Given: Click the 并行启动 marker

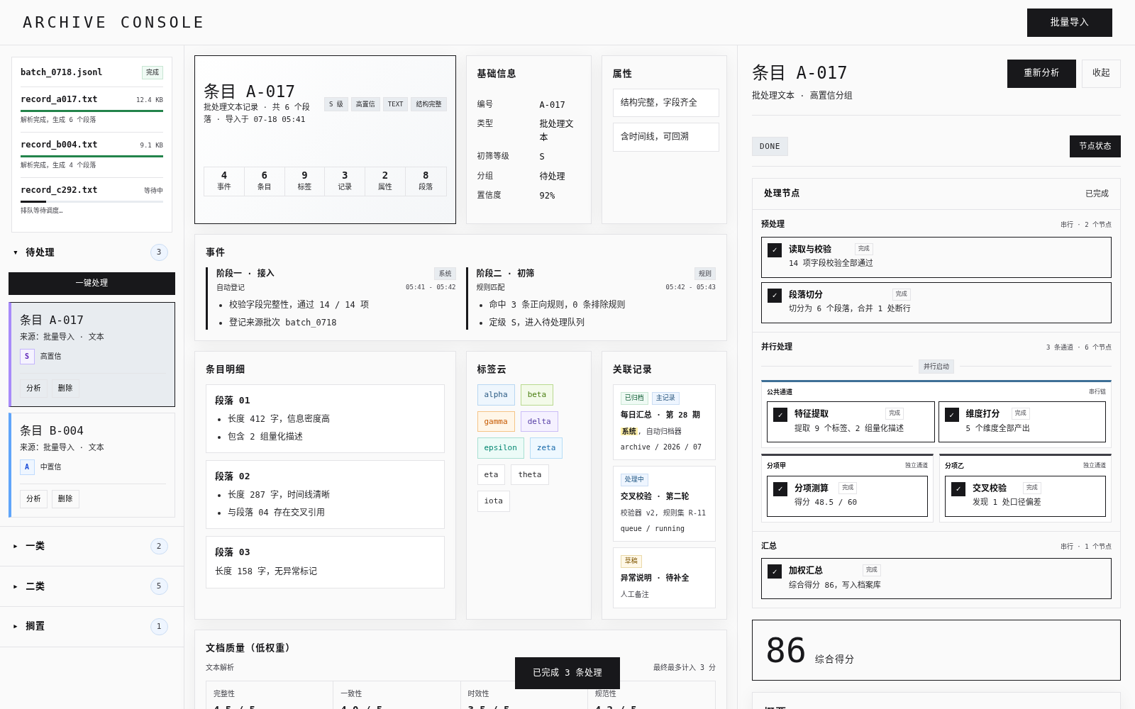Looking at the screenshot, I should coord(936,367).
